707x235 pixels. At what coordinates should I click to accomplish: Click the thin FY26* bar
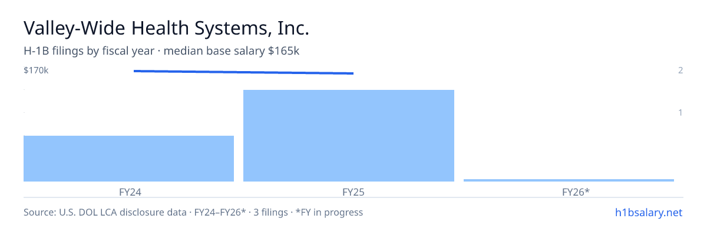(569, 180)
